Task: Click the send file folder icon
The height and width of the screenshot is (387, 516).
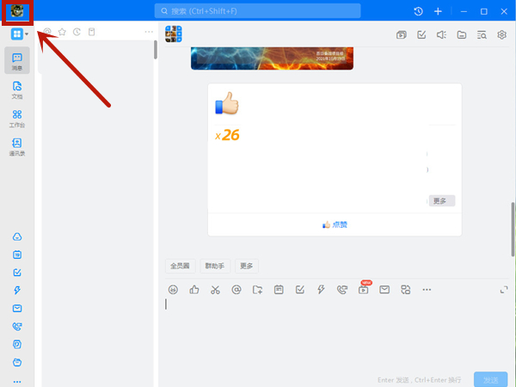Action: (257, 290)
